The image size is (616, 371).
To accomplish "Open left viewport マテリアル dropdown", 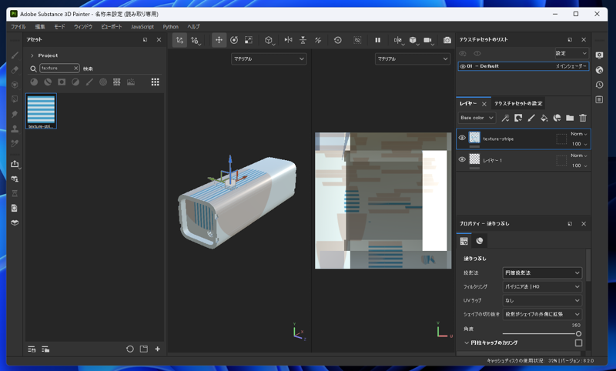I will coord(269,59).
